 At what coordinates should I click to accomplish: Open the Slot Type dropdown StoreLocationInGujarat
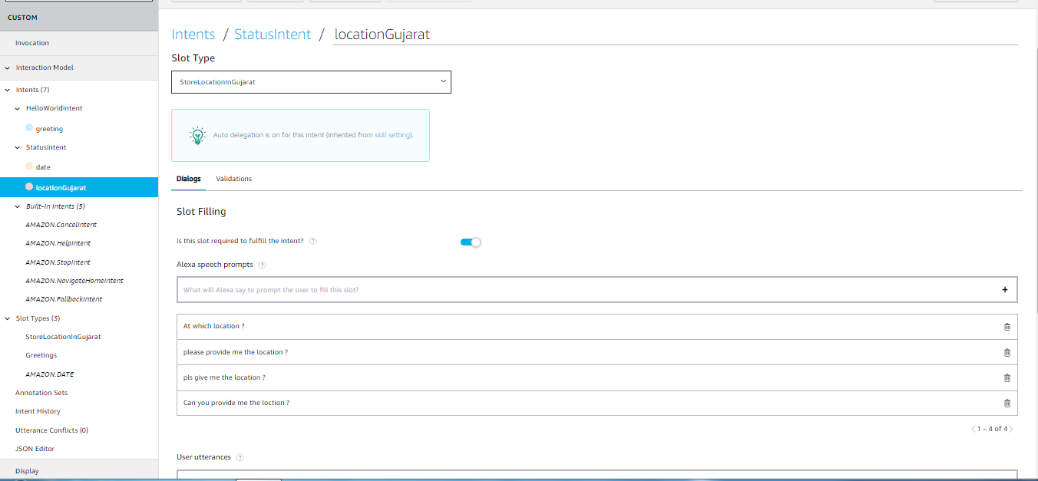[311, 82]
